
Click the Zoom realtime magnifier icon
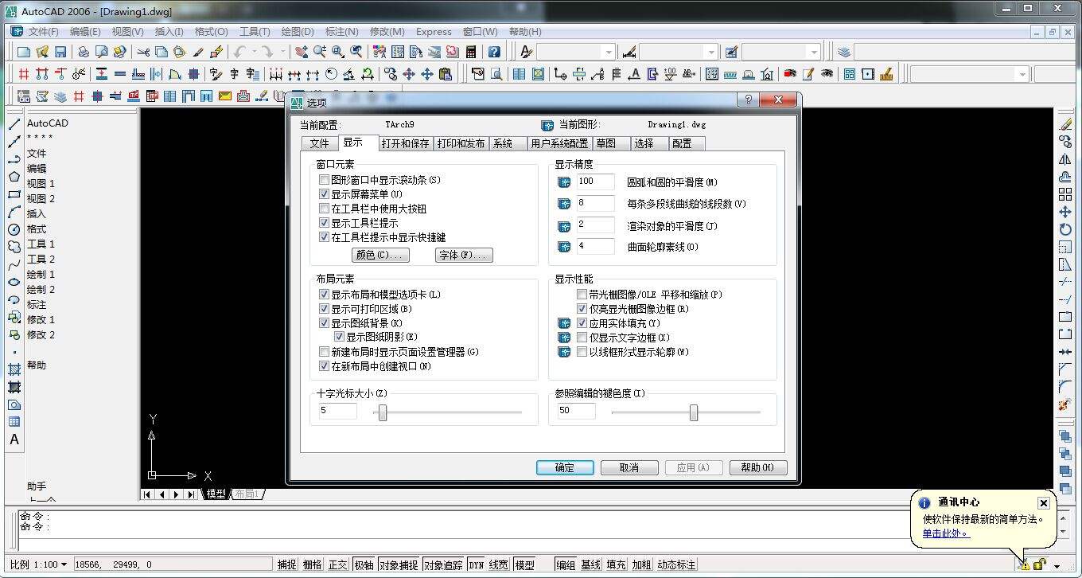pos(320,52)
